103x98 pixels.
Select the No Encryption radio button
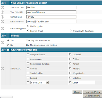click(28, 26)
